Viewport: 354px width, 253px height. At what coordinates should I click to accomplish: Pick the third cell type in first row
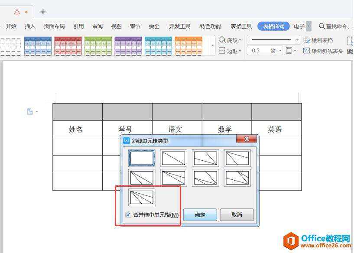205,158
